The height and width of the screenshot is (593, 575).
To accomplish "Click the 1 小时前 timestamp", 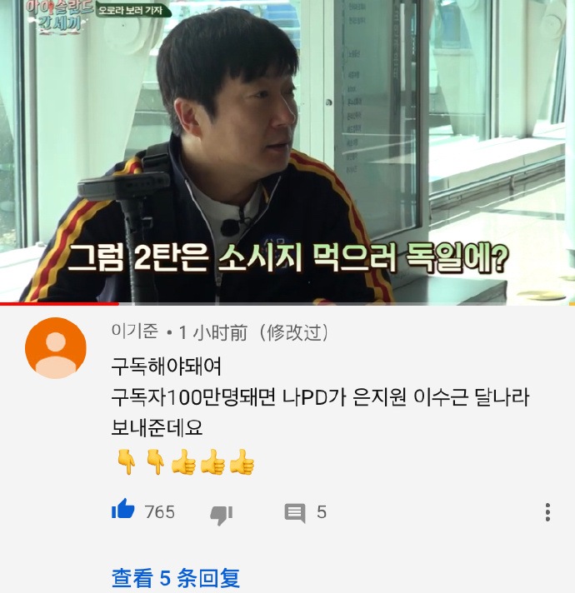I will pos(213,333).
